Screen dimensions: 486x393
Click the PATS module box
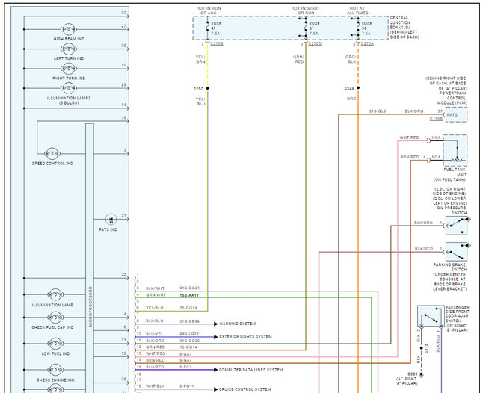click(456, 114)
